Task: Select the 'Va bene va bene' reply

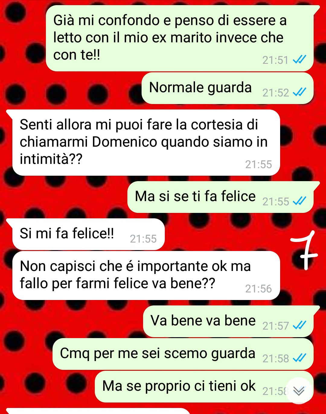Action: (x=231, y=321)
